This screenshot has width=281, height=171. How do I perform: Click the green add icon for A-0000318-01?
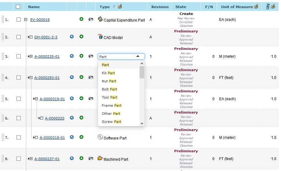81,137
